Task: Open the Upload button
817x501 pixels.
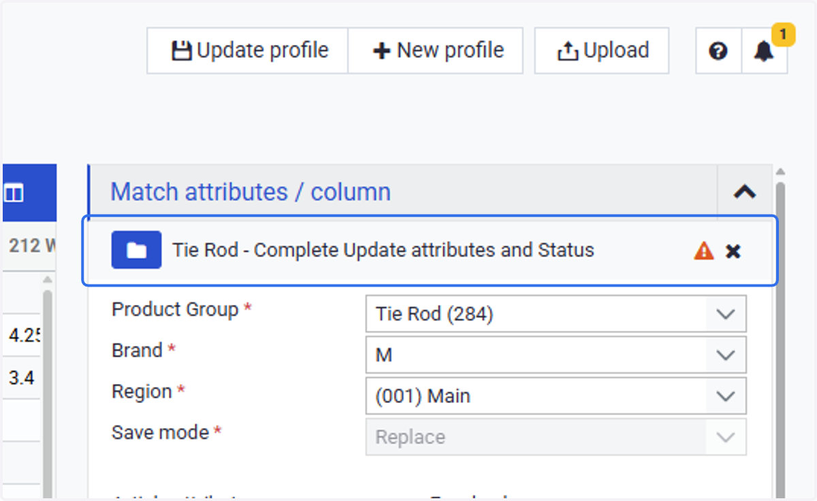Action: pos(602,51)
